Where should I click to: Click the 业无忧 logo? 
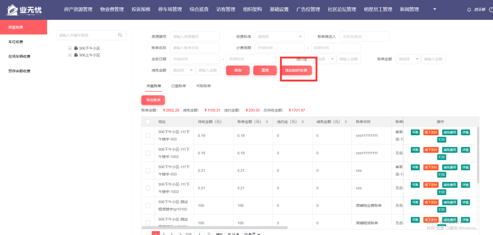(24, 10)
